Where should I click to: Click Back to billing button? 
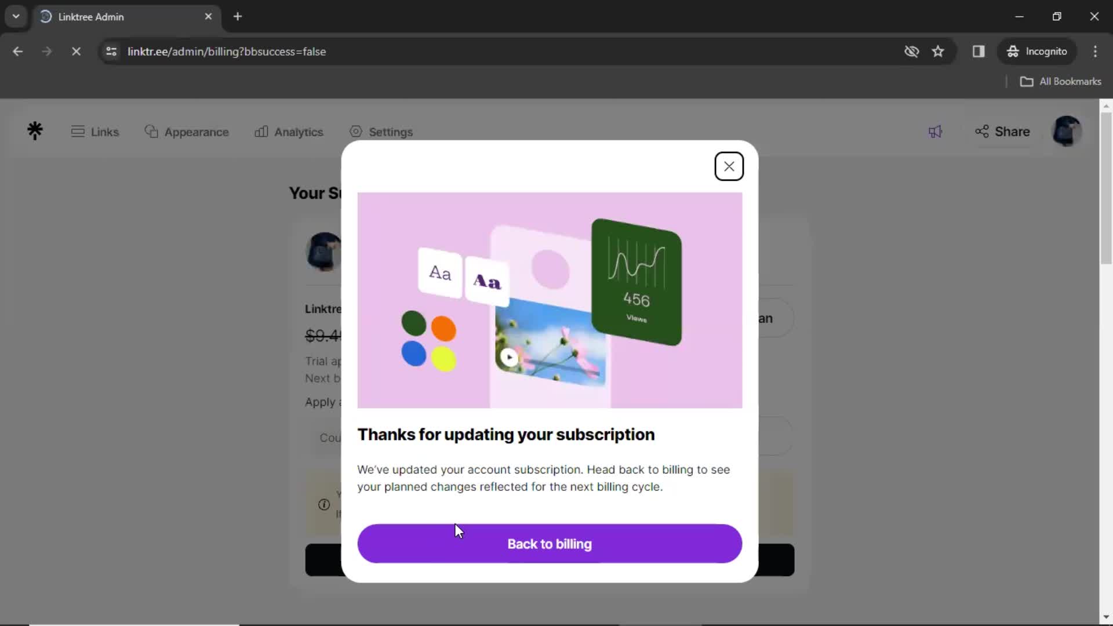coord(550,544)
